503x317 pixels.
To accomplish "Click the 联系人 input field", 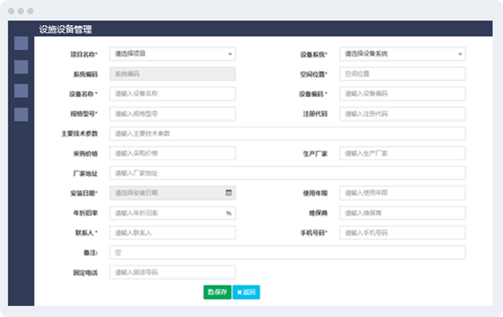I will tap(172, 233).
